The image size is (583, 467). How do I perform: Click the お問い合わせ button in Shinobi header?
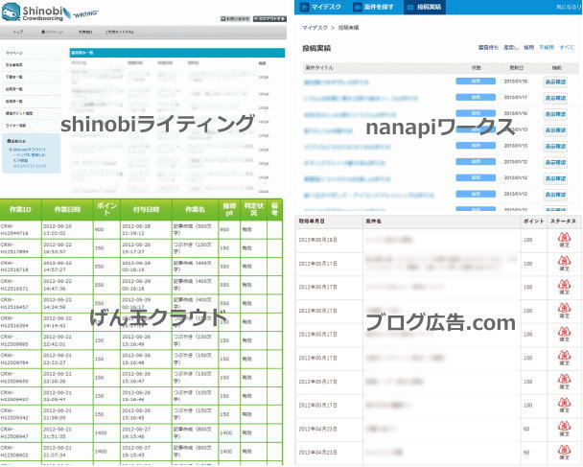pyautogui.click(x=235, y=18)
